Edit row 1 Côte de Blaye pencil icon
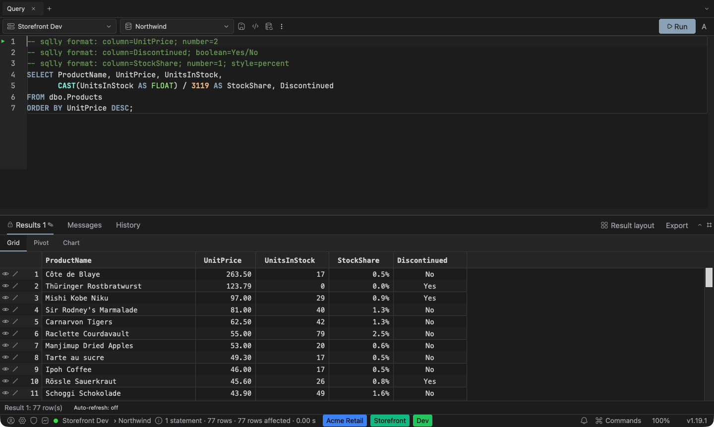Screen dimensions: 714x427 click(x=15, y=274)
